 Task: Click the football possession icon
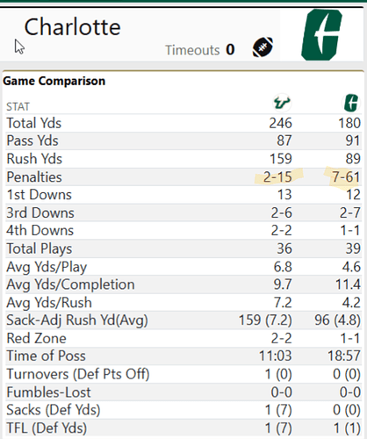coord(263,47)
